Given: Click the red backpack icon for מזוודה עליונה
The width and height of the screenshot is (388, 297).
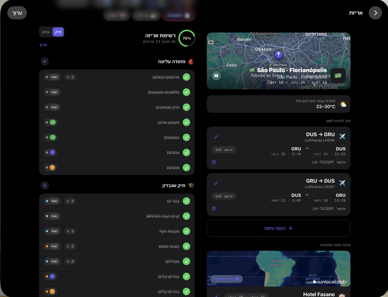Looking at the screenshot, I should point(191,62).
